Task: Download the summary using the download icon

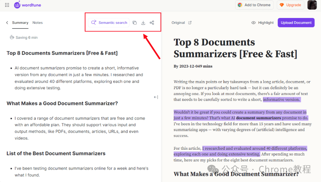Action: [143, 22]
